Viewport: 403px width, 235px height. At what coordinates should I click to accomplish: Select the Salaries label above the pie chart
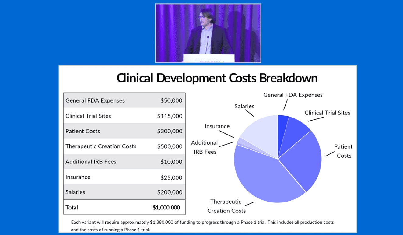click(244, 106)
